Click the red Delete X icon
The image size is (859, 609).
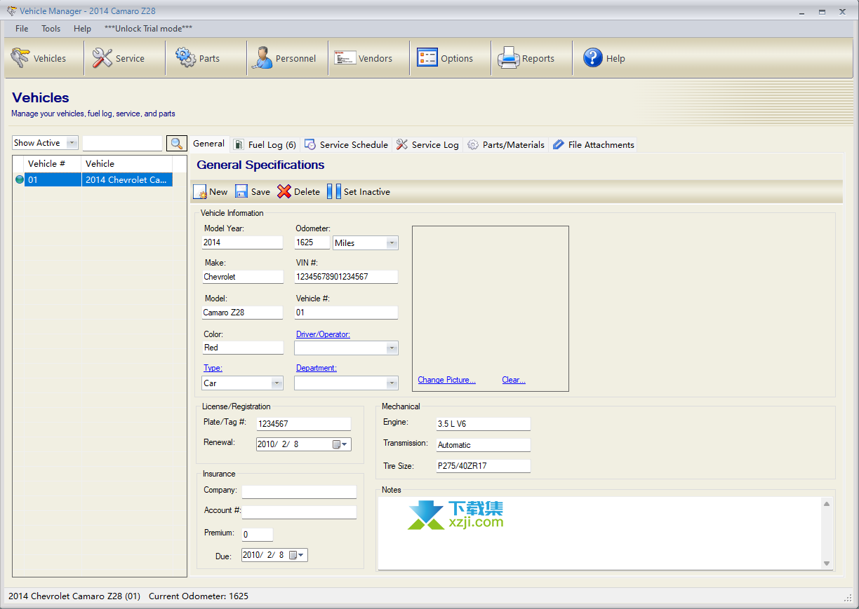[284, 191]
